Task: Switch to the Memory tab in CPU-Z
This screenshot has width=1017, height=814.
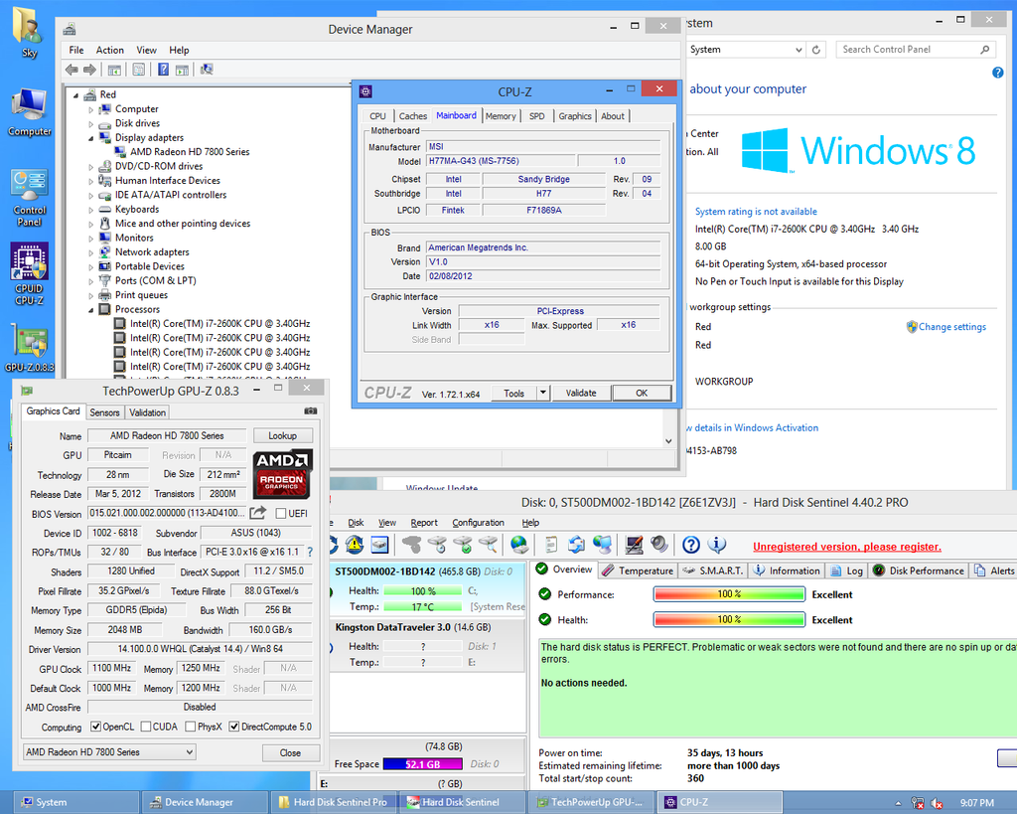Action: coord(501,116)
